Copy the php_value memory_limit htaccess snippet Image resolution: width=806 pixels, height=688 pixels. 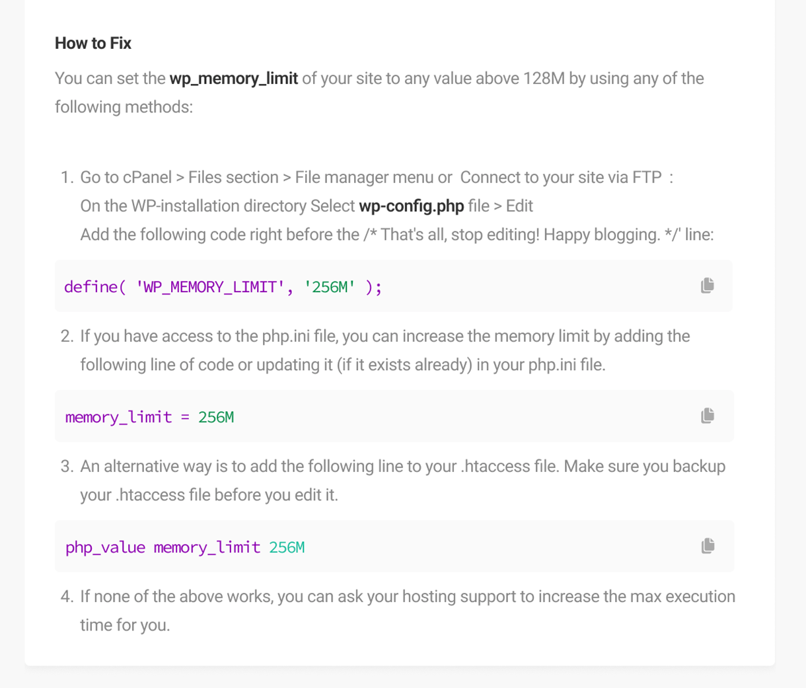[708, 546]
